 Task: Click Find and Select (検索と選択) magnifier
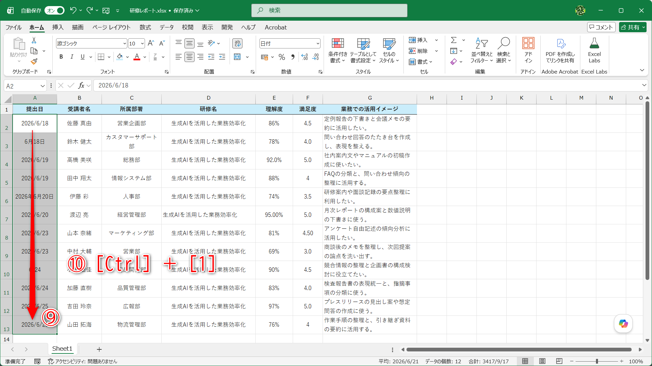(x=504, y=50)
